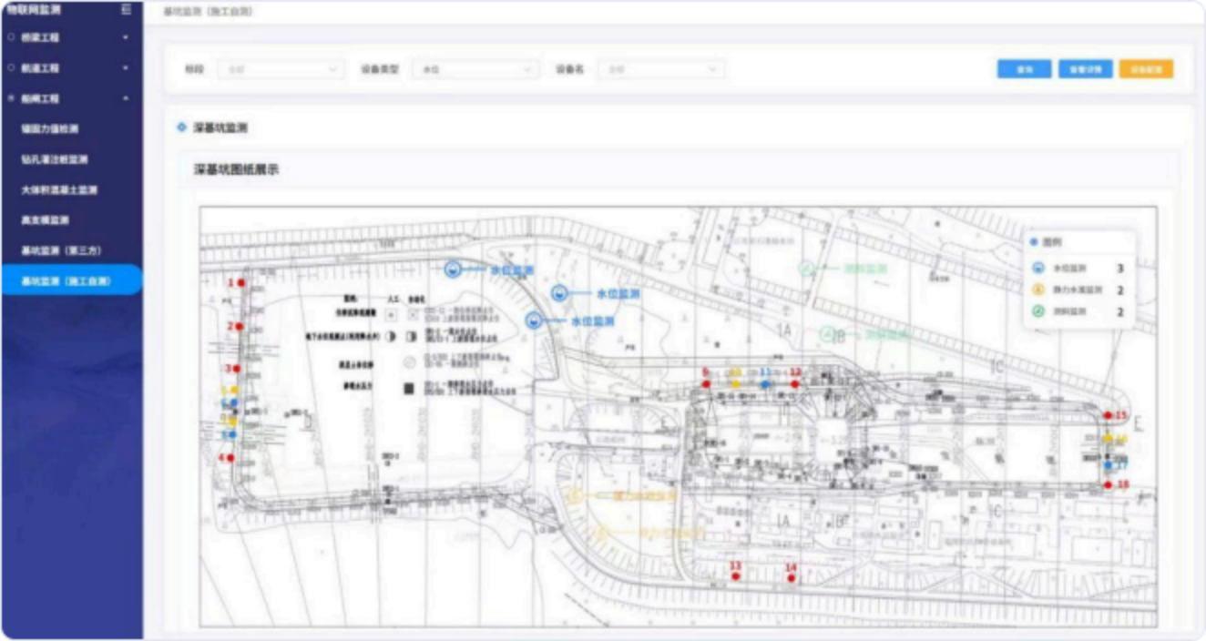Open the 标段 dropdown

[281, 69]
